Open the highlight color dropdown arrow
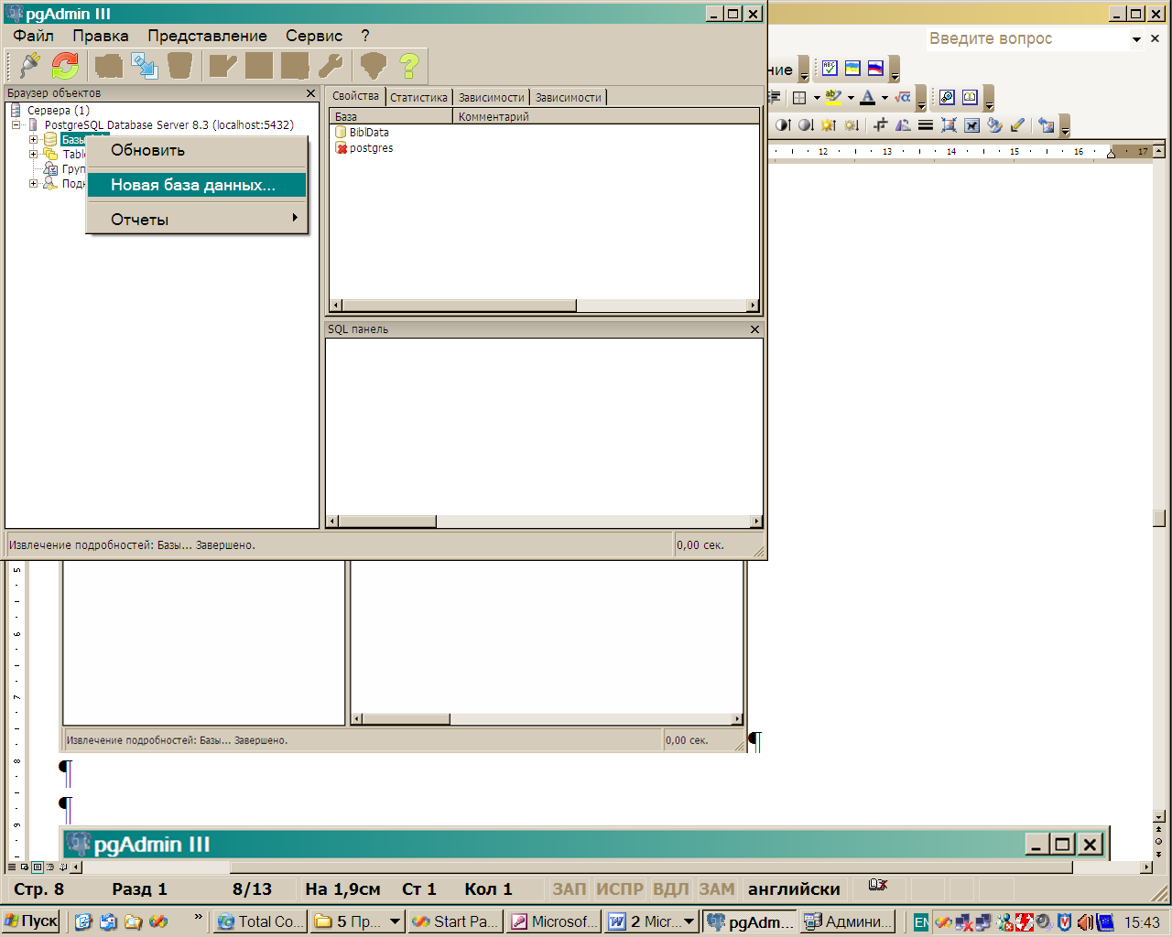Image resolution: width=1172 pixels, height=937 pixels. (x=851, y=98)
